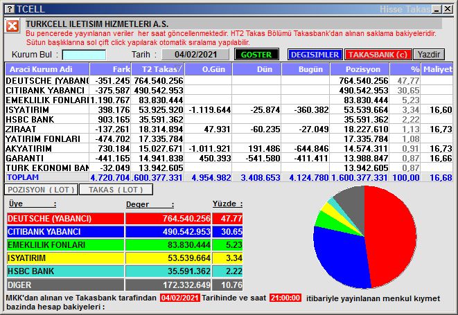Click green EMEKLILIK FONLARI legend bar

click(x=65, y=244)
